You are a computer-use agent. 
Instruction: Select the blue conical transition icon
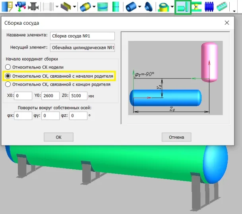tap(149, 7)
